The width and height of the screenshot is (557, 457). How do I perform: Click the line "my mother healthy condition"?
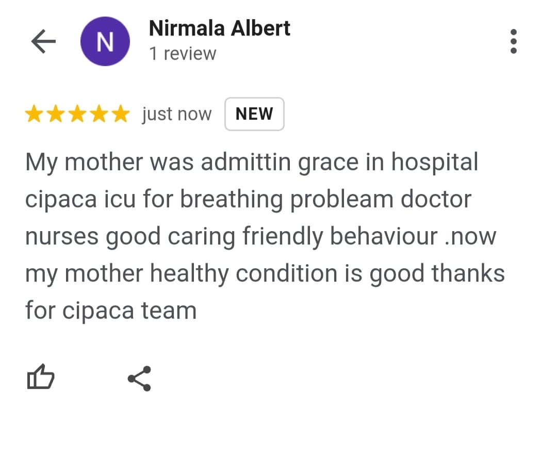pyautogui.click(x=265, y=274)
